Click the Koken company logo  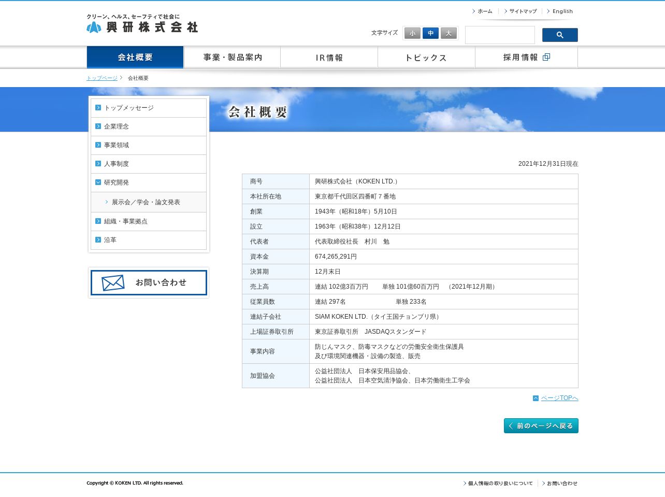pos(142,24)
